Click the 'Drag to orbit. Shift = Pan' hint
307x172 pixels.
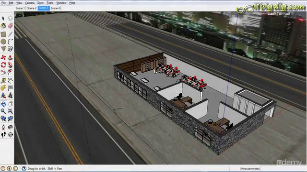pyautogui.click(x=45, y=169)
